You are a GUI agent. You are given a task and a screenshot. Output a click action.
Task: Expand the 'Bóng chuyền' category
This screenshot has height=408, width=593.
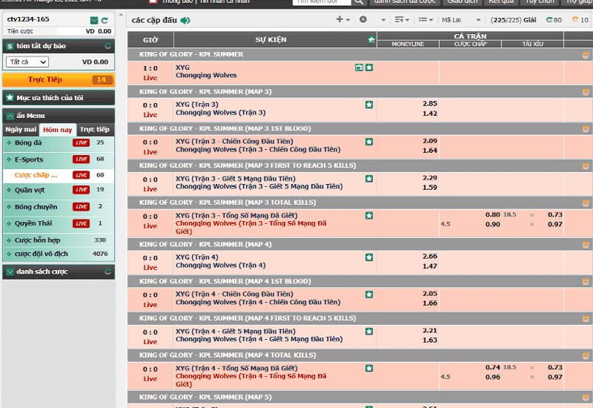[x=36, y=207]
